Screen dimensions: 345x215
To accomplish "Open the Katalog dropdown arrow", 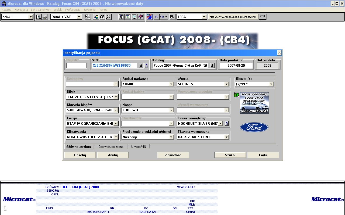I will (x=212, y=66).
